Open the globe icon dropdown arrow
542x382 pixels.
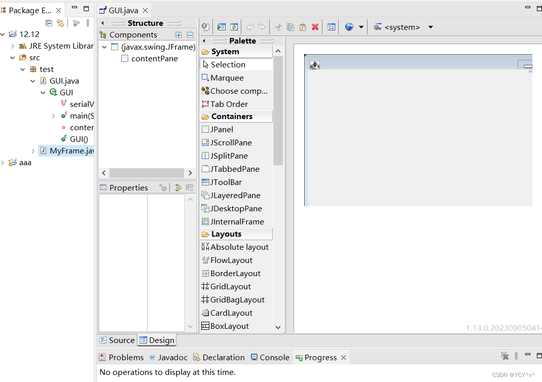pos(361,27)
